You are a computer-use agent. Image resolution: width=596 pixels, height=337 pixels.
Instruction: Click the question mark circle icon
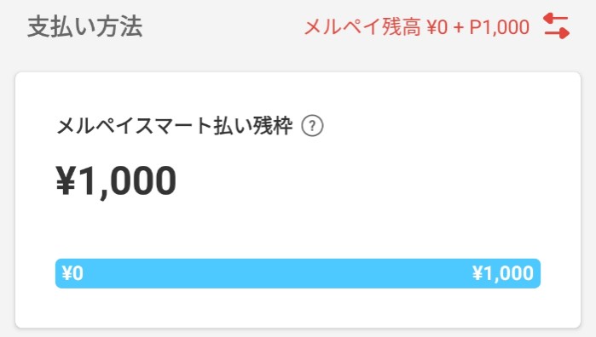312,126
